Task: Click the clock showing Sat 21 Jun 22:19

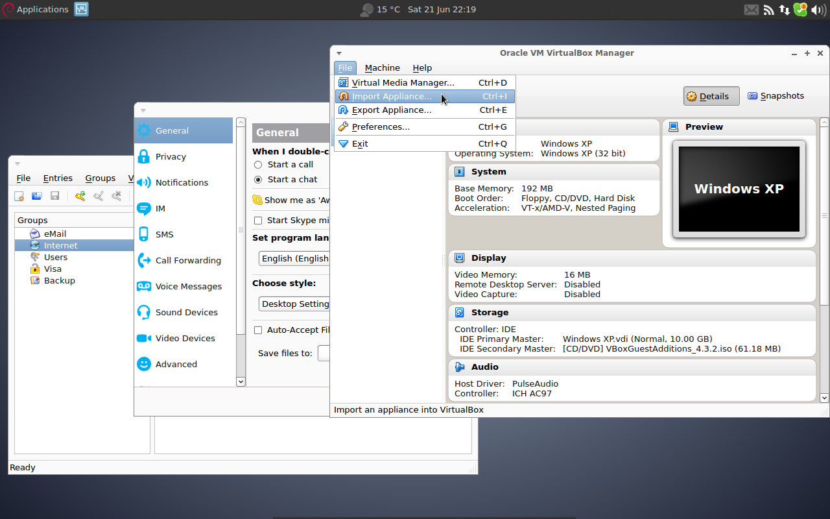Action: pyautogui.click(x=442, y=9)
